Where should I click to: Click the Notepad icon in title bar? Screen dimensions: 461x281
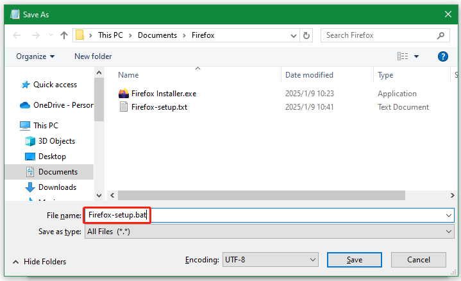pyautogui.click(x=15, y=14)
